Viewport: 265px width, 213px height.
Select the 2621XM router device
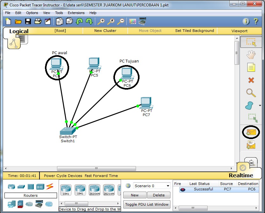(109, 190)
